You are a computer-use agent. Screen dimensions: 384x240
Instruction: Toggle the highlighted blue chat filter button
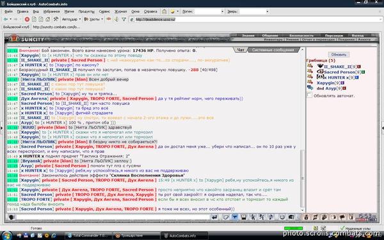(235, 217)
